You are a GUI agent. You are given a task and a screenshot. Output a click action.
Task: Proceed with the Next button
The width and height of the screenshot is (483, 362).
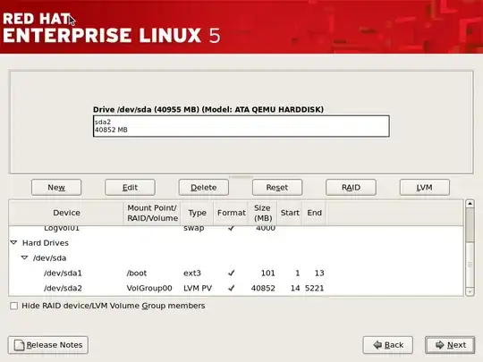point(450,345)
